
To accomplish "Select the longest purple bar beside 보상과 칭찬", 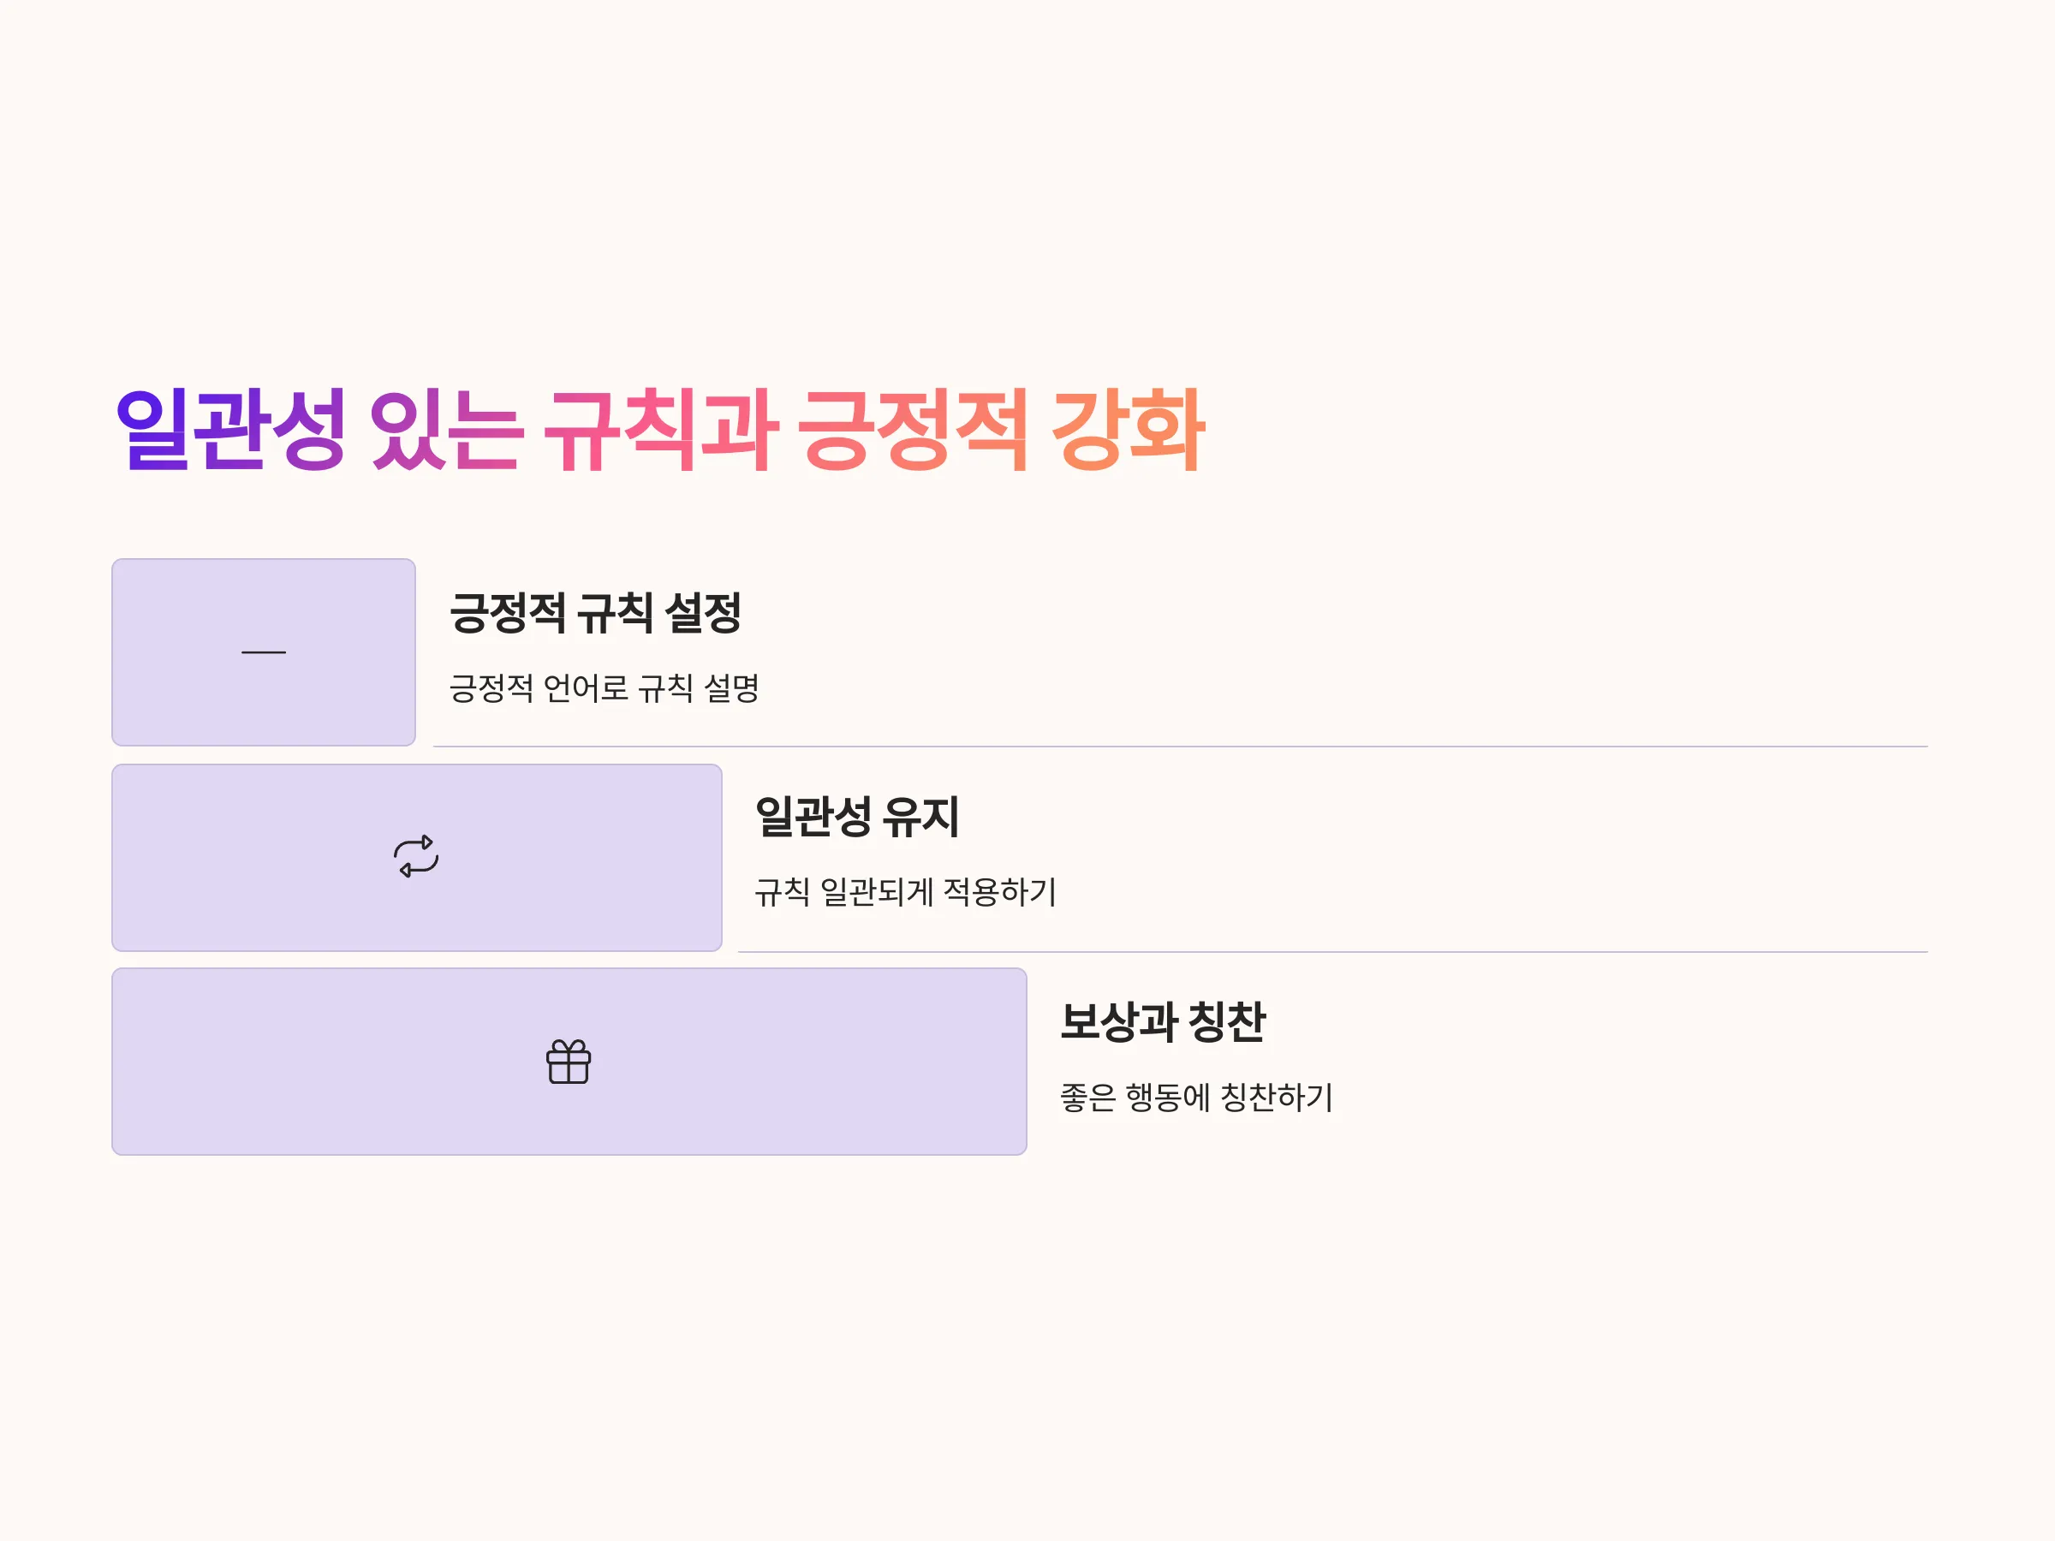I will pyautogui.click(x=569, y=1062).
